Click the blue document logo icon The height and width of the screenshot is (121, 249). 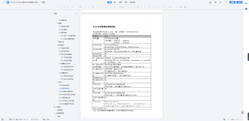(x=8, y=2)
